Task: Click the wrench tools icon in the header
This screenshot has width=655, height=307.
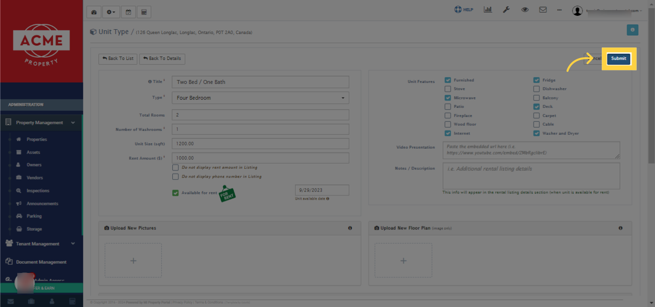Action: pyautogui.click(x=506, y=9)
